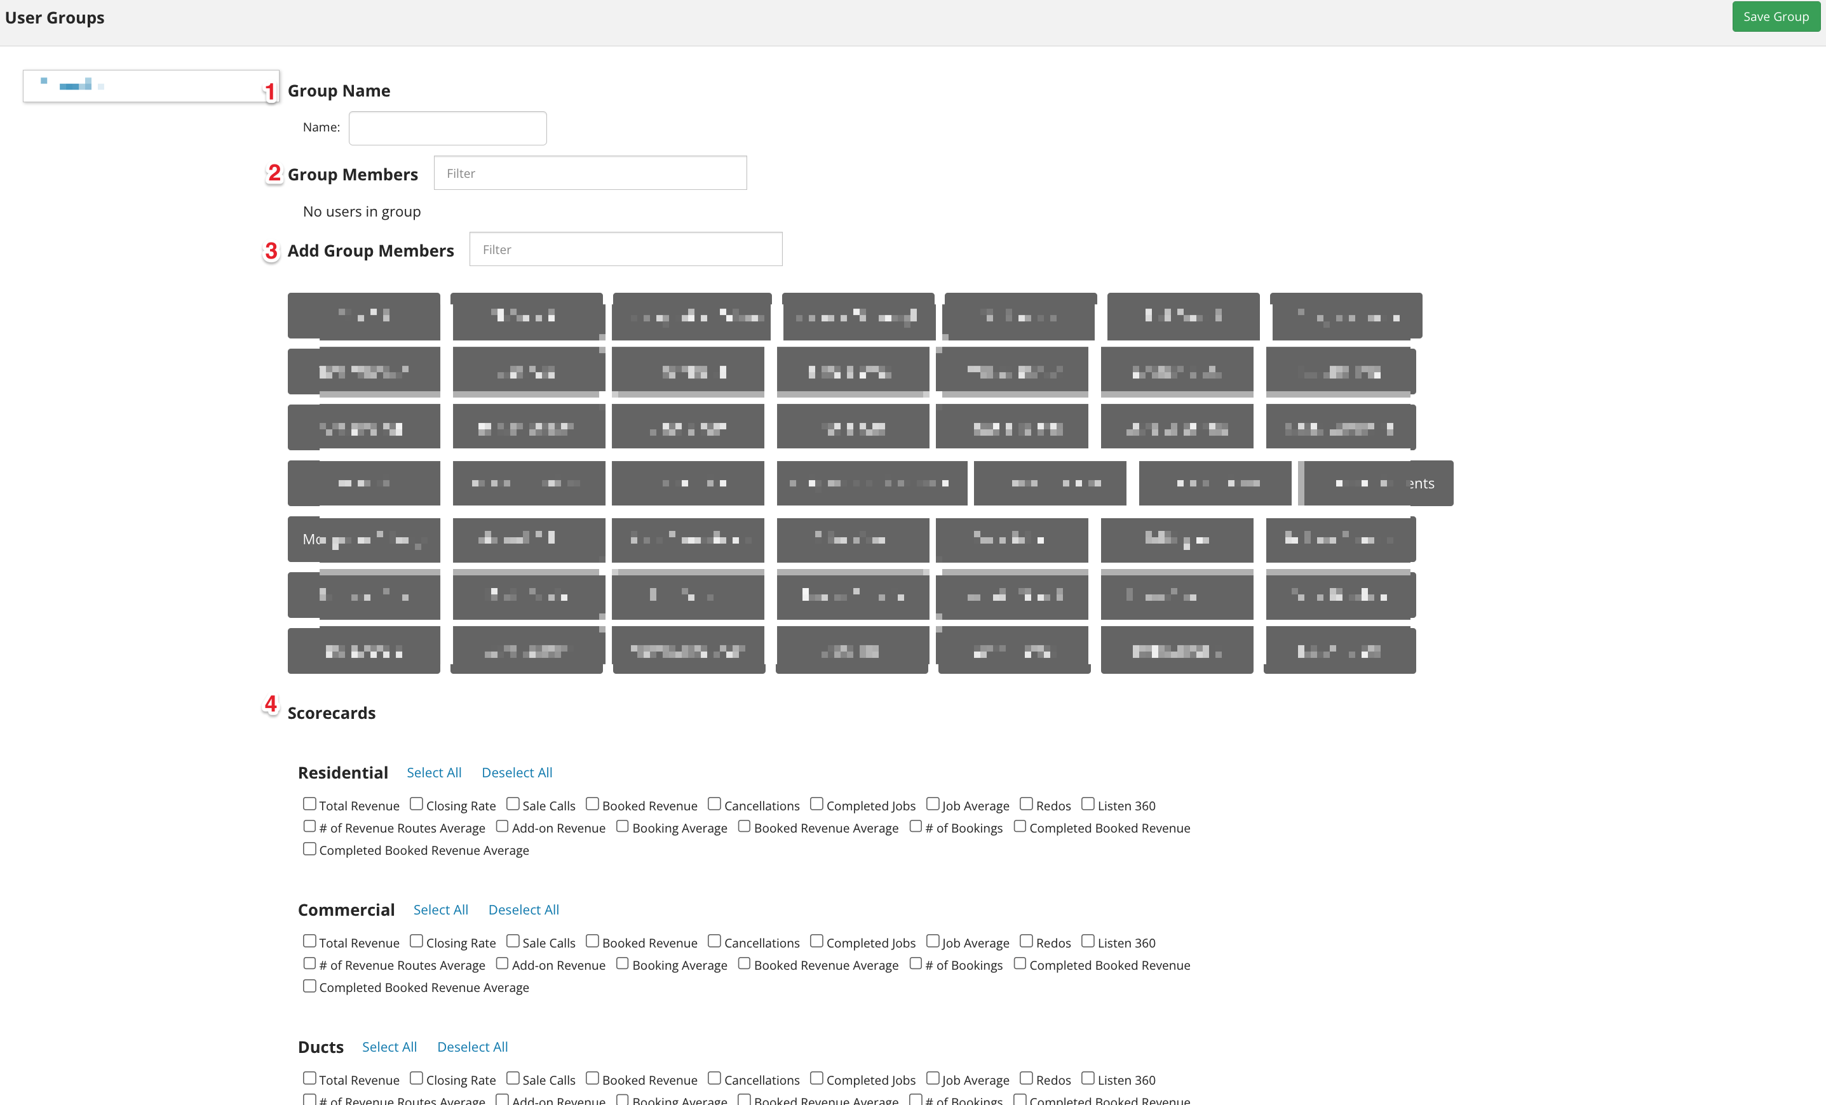The image size is (1826, 1105).
Task: Enable Residential Job Average checkbox
Action: point(933,803)
